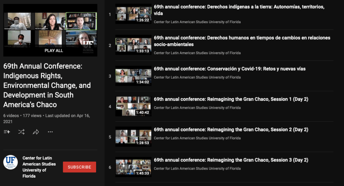Open the Session 3 (Day 2) video thumbnail
Viewport: 344px width, 186px height.
coord(133,167)
